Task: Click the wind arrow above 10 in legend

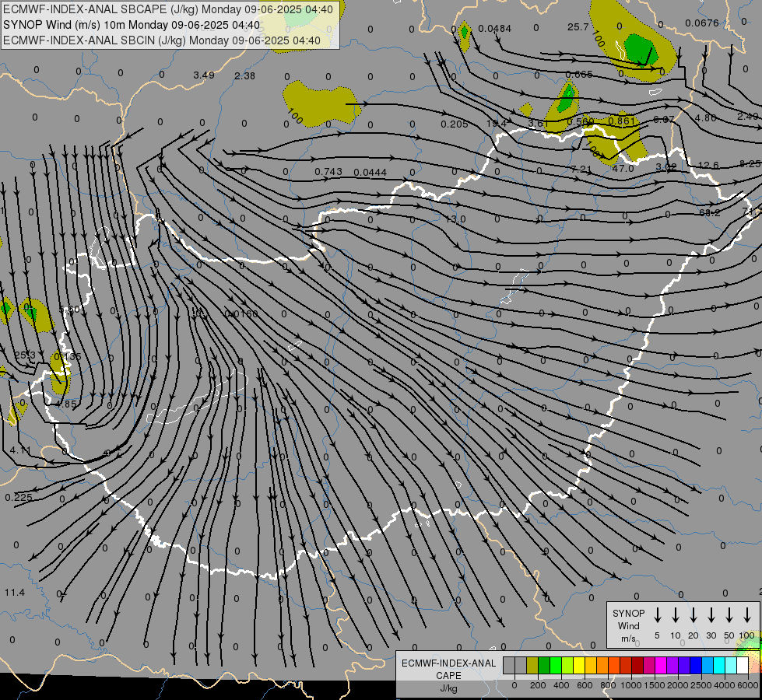Action: tap(676, 615)
